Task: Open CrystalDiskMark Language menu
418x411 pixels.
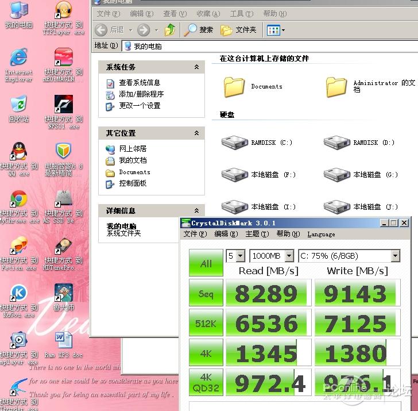Action: (321, 234)
